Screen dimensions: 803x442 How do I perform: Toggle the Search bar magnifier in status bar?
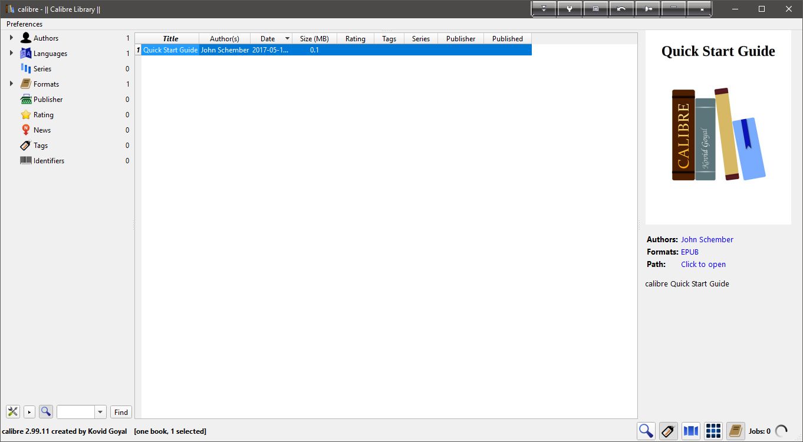[x=646, y=431]
